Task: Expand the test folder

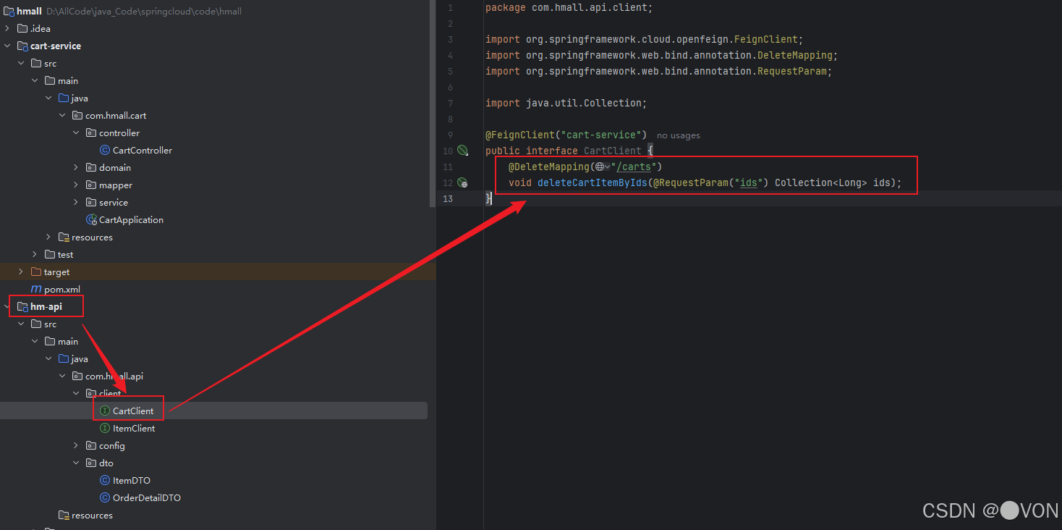Action: point(35,254)
